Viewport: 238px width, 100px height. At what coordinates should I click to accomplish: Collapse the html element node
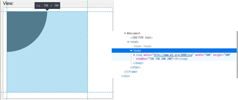pyautogui.click(x=128, y=42)
